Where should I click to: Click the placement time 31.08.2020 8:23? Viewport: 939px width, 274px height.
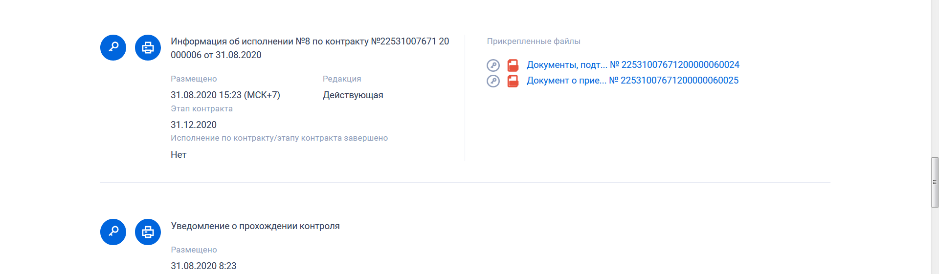coord(203,266)
